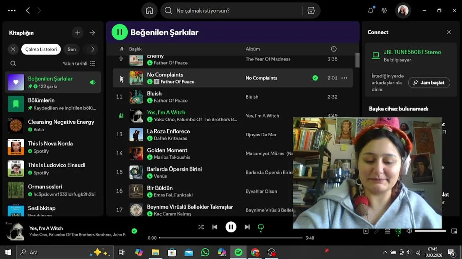The height and width of the screenshot is (259, 462).
Task: Open the user profile avatar
Action: [403, 11]
